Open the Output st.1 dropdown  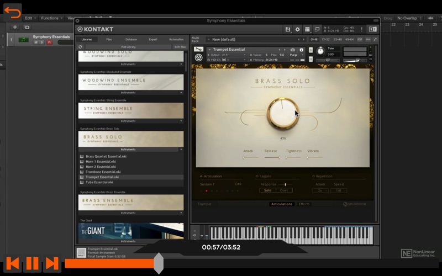[227, 55]
